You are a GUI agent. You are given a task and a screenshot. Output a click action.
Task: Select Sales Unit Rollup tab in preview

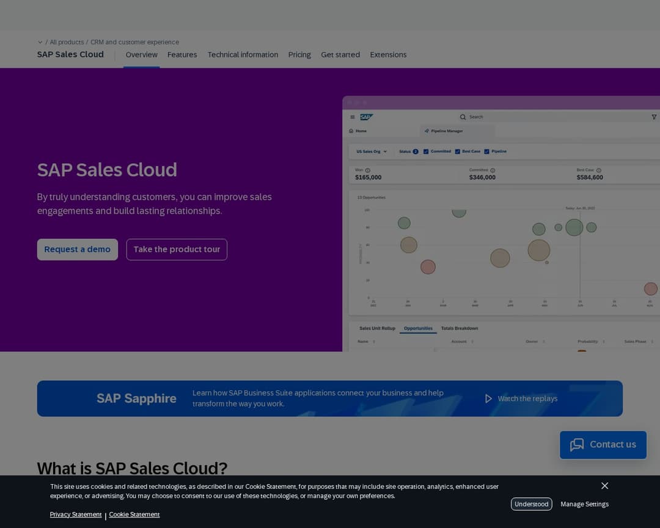coord(377,328)
